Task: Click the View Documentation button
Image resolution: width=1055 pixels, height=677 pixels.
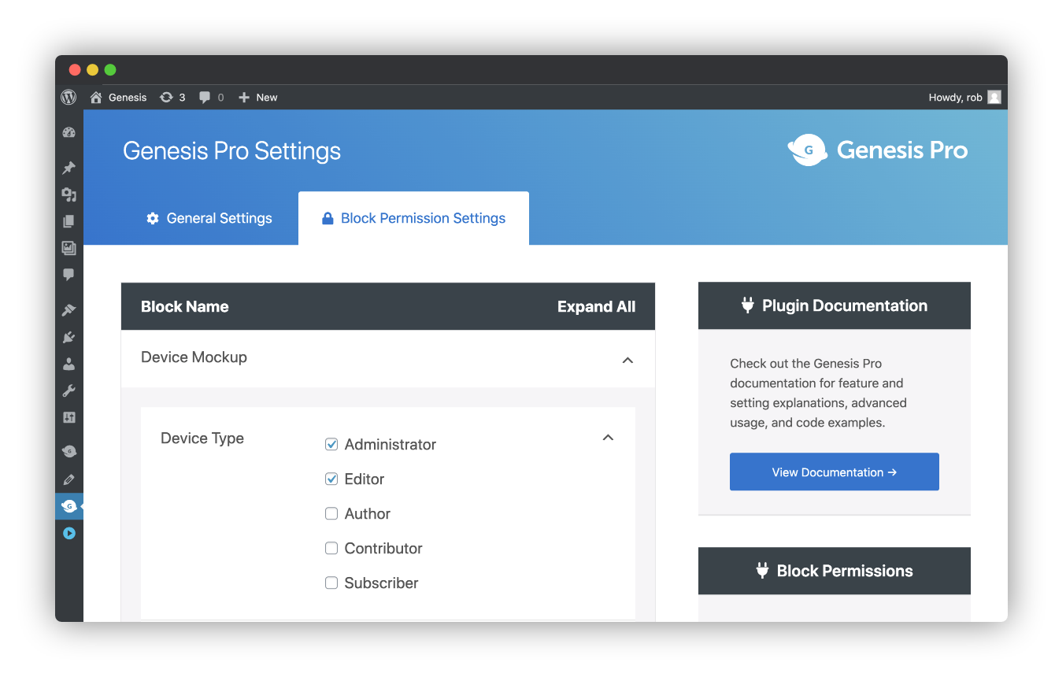Action: (x=835, y=472)
